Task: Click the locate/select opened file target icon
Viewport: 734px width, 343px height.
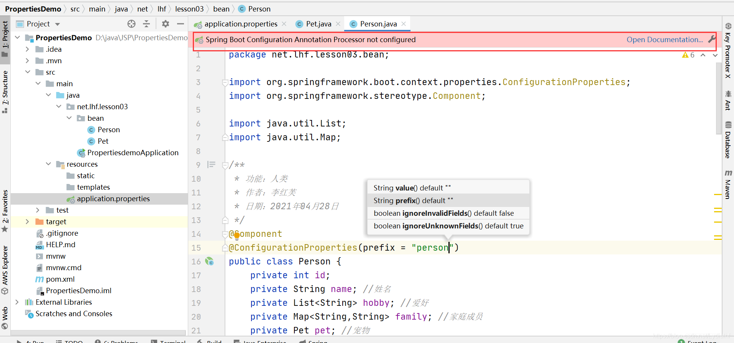Action: pyautogui.click(x=131, y=24)
